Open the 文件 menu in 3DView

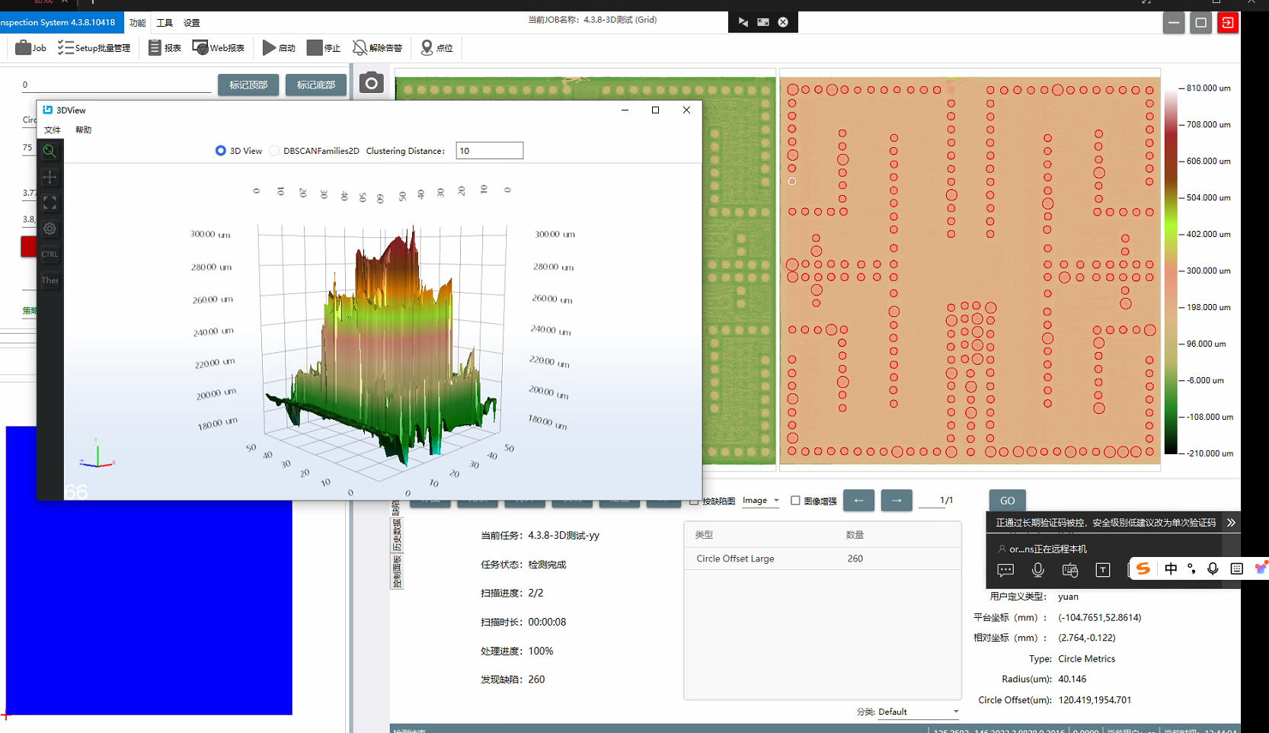(x=53, y=130)
